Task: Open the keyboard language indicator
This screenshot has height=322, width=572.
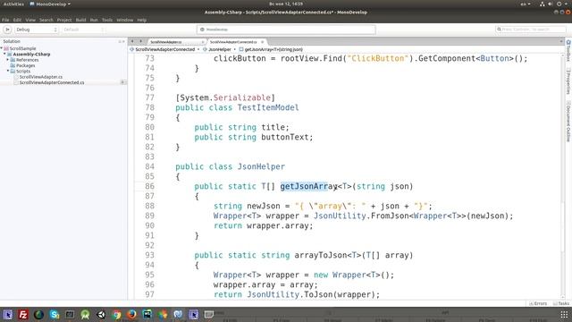Action: coord(525,4)
